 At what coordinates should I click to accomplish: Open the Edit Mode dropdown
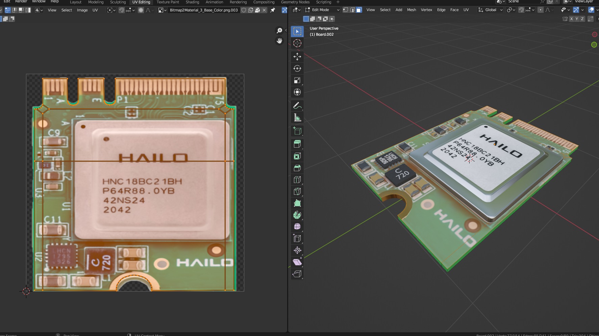(322, 10)
